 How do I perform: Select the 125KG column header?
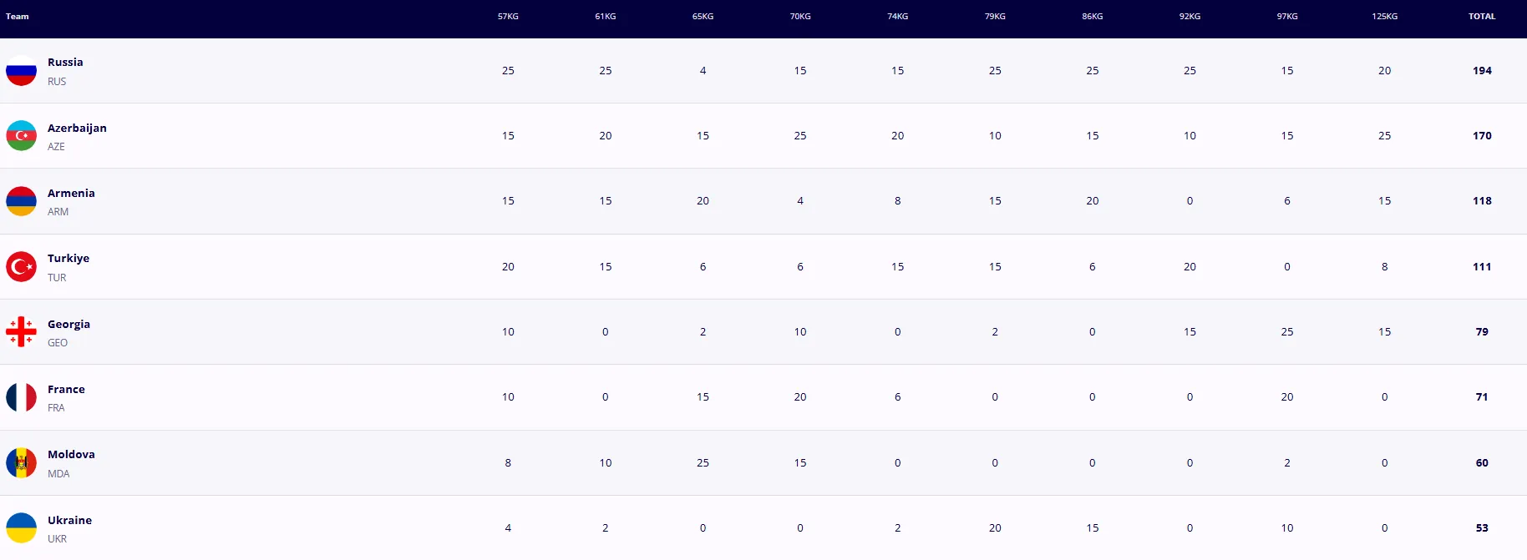click(1384, 17)
